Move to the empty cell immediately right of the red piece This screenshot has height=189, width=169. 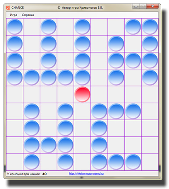pyautogui.click(x=99, y=94)
